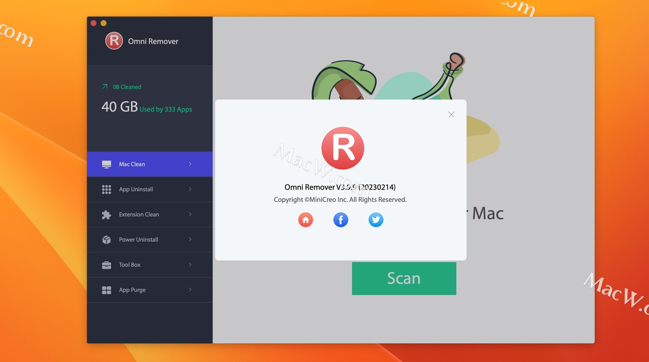Click the Omni Remover version text
The image size is (649, 362).
click(x=340, y=187)
